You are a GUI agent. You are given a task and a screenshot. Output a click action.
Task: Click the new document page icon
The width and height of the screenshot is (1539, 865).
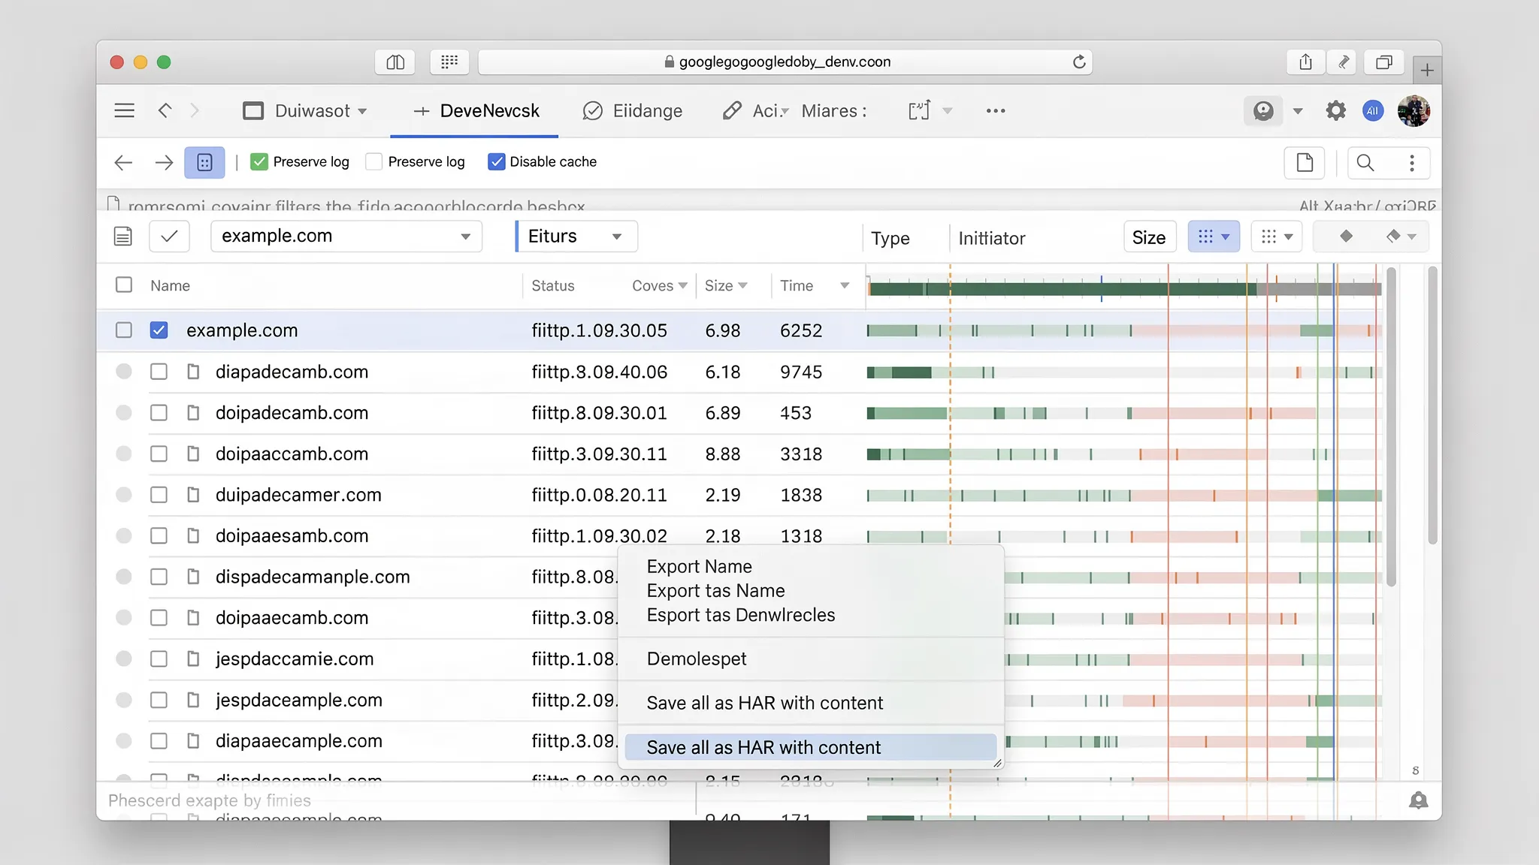coord(1305,163)
